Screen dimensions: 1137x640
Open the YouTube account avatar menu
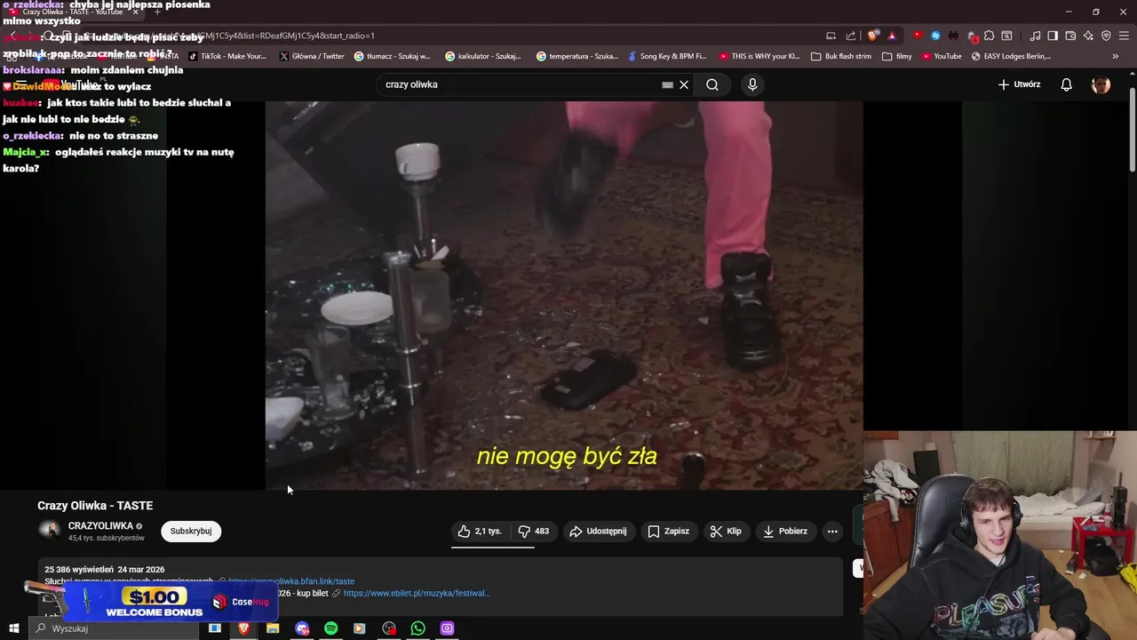click(1101, 84)
